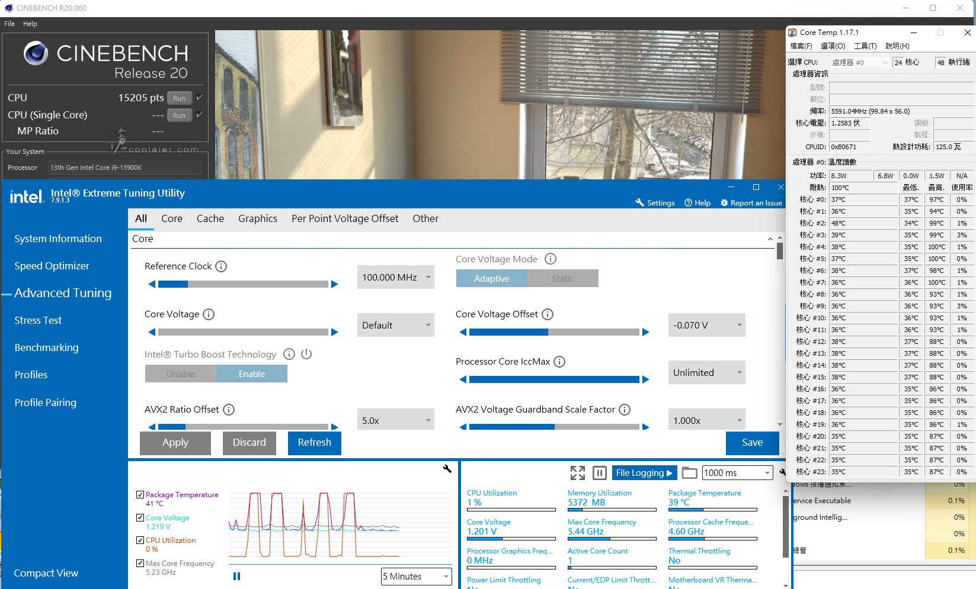The height and width of the screenshot is (589, 976).
Task: Open Reference Clock 100.000 MHz dropdown
Action: 395,277
